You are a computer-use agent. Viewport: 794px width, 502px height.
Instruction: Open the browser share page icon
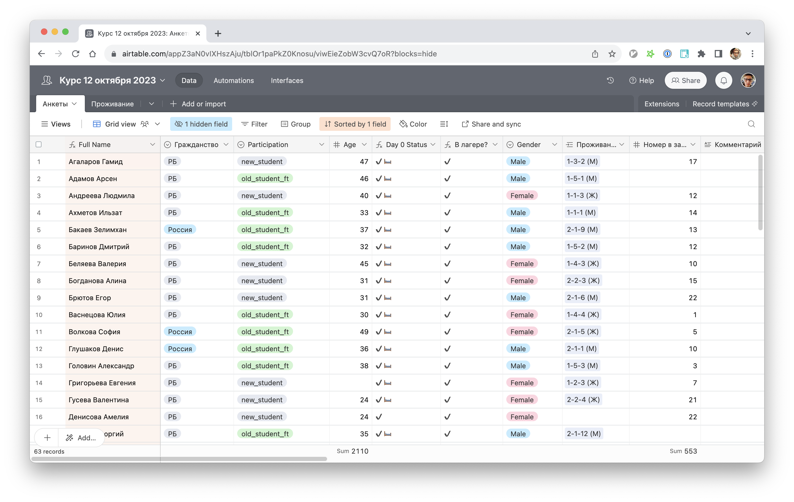point(595,54)
